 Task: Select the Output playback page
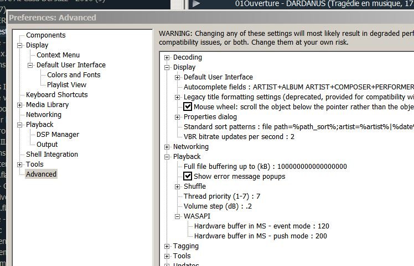(x=47, y=145)
